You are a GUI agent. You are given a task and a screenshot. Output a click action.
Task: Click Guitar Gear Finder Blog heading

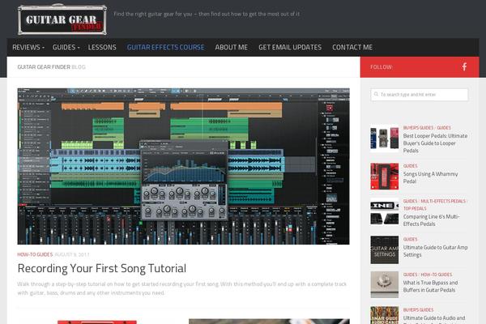pyautogui.click(x=52, y=67)
